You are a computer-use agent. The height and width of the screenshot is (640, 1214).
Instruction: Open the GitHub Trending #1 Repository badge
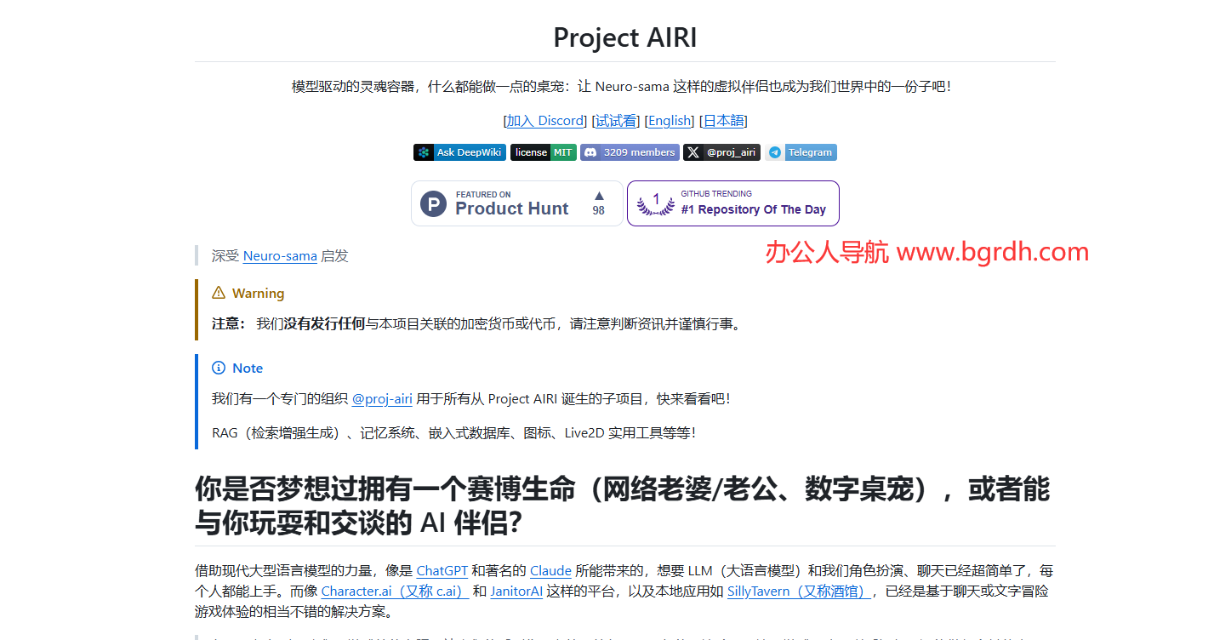[x=732, y=203]
